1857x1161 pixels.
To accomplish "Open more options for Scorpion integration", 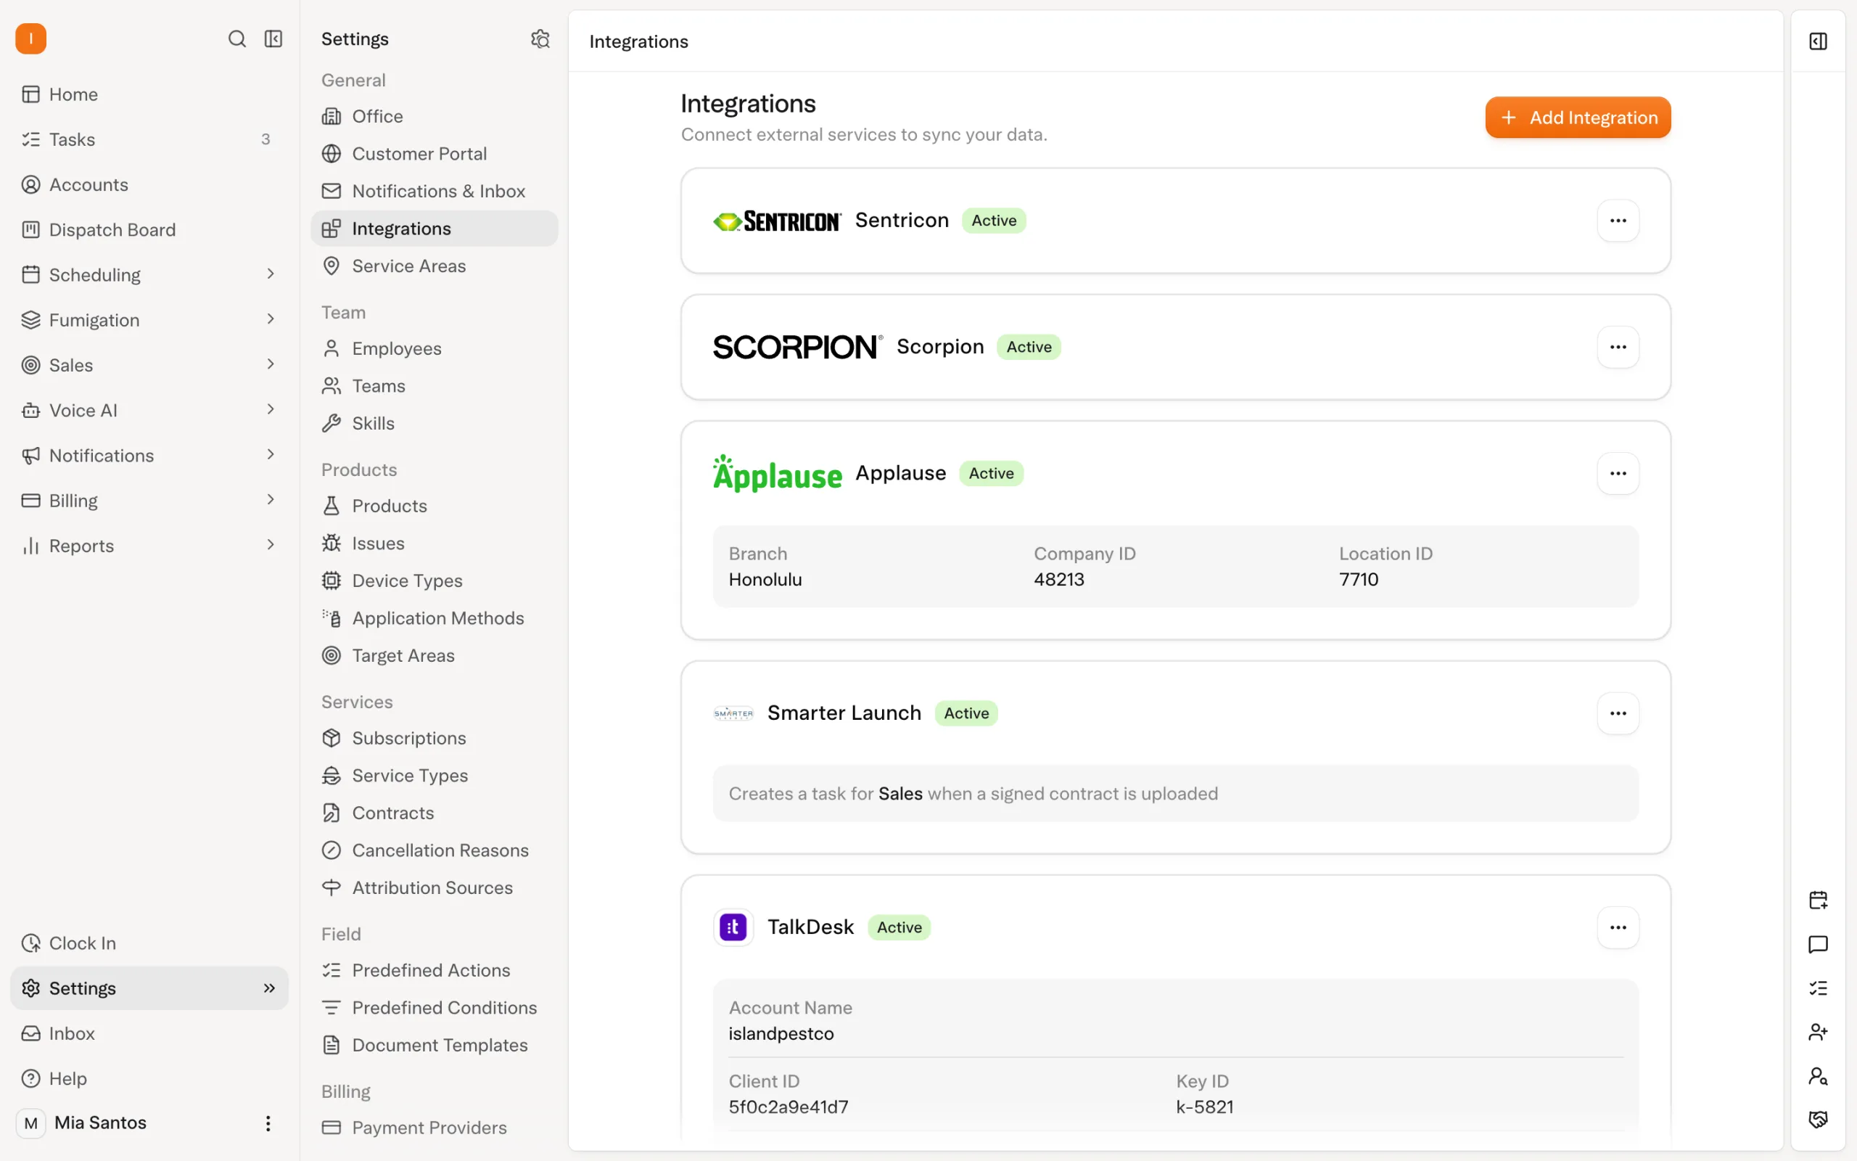I will coord(1618,347).
